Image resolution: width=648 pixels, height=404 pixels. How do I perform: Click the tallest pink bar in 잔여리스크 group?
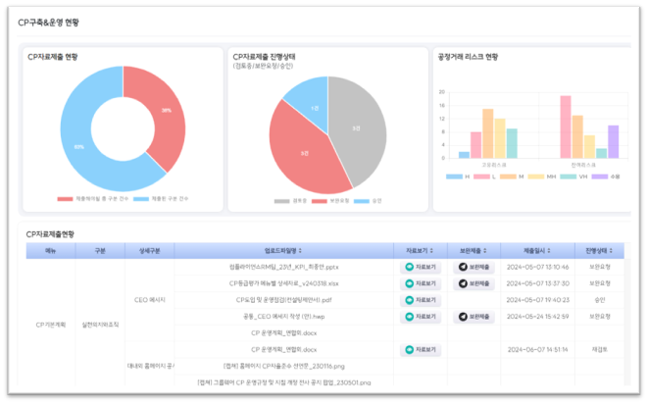566,126
